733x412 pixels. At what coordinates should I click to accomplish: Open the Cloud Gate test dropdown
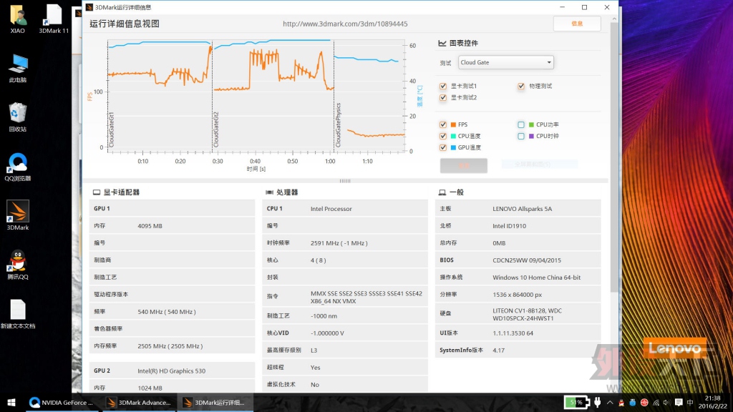pyautogui.click(x=506, y=62)
